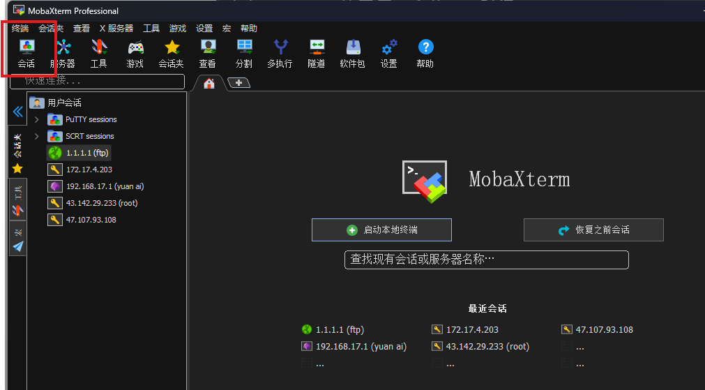Add a new tab with plus button
Screen dimensions: 705x390
pyautogui.click(x=238, y=83)
